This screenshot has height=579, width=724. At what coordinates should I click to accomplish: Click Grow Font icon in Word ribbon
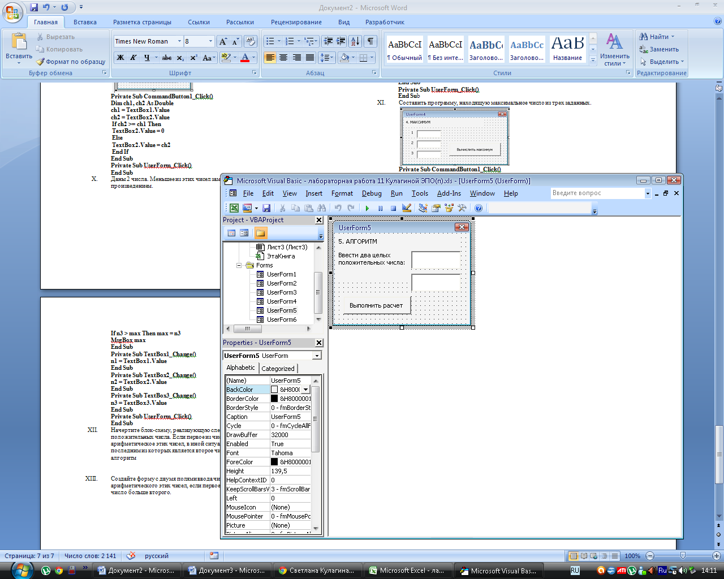pyautogui.click(x=223, y=41)
